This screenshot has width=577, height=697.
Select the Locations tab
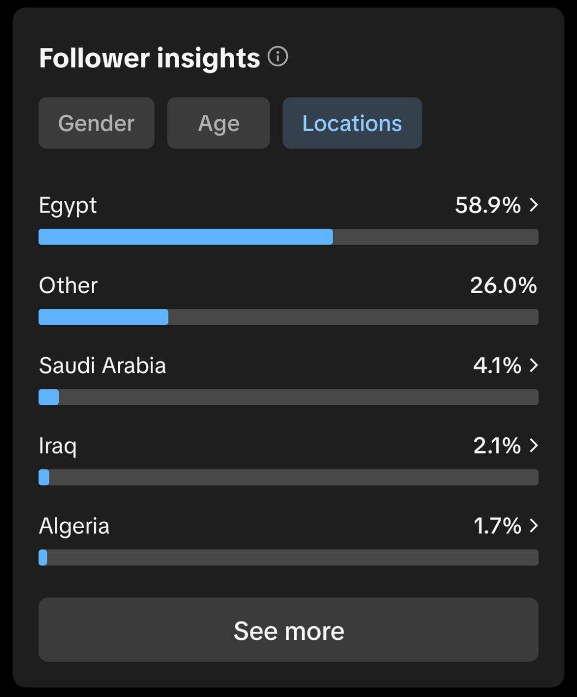pos(352,123)
